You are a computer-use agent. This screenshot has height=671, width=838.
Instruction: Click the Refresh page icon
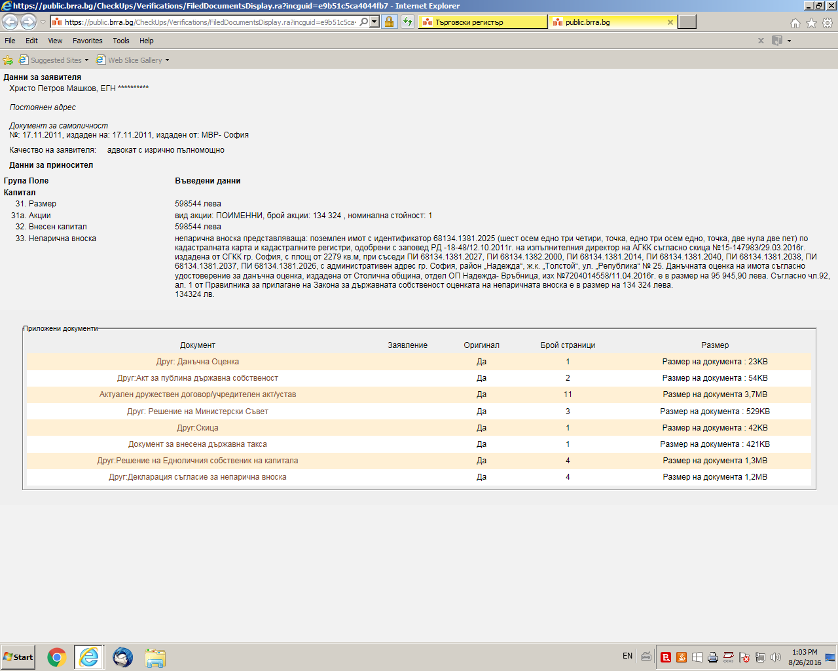408,22
